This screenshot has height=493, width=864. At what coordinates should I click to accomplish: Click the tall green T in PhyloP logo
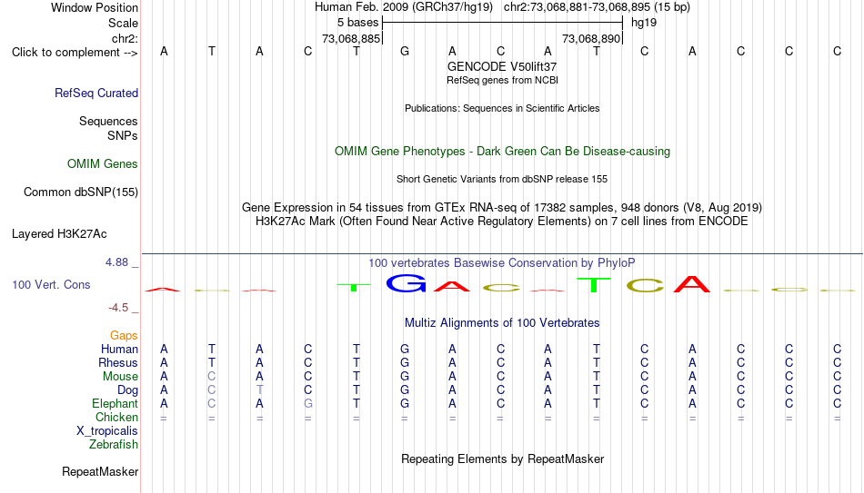click(x=594, y=285)
